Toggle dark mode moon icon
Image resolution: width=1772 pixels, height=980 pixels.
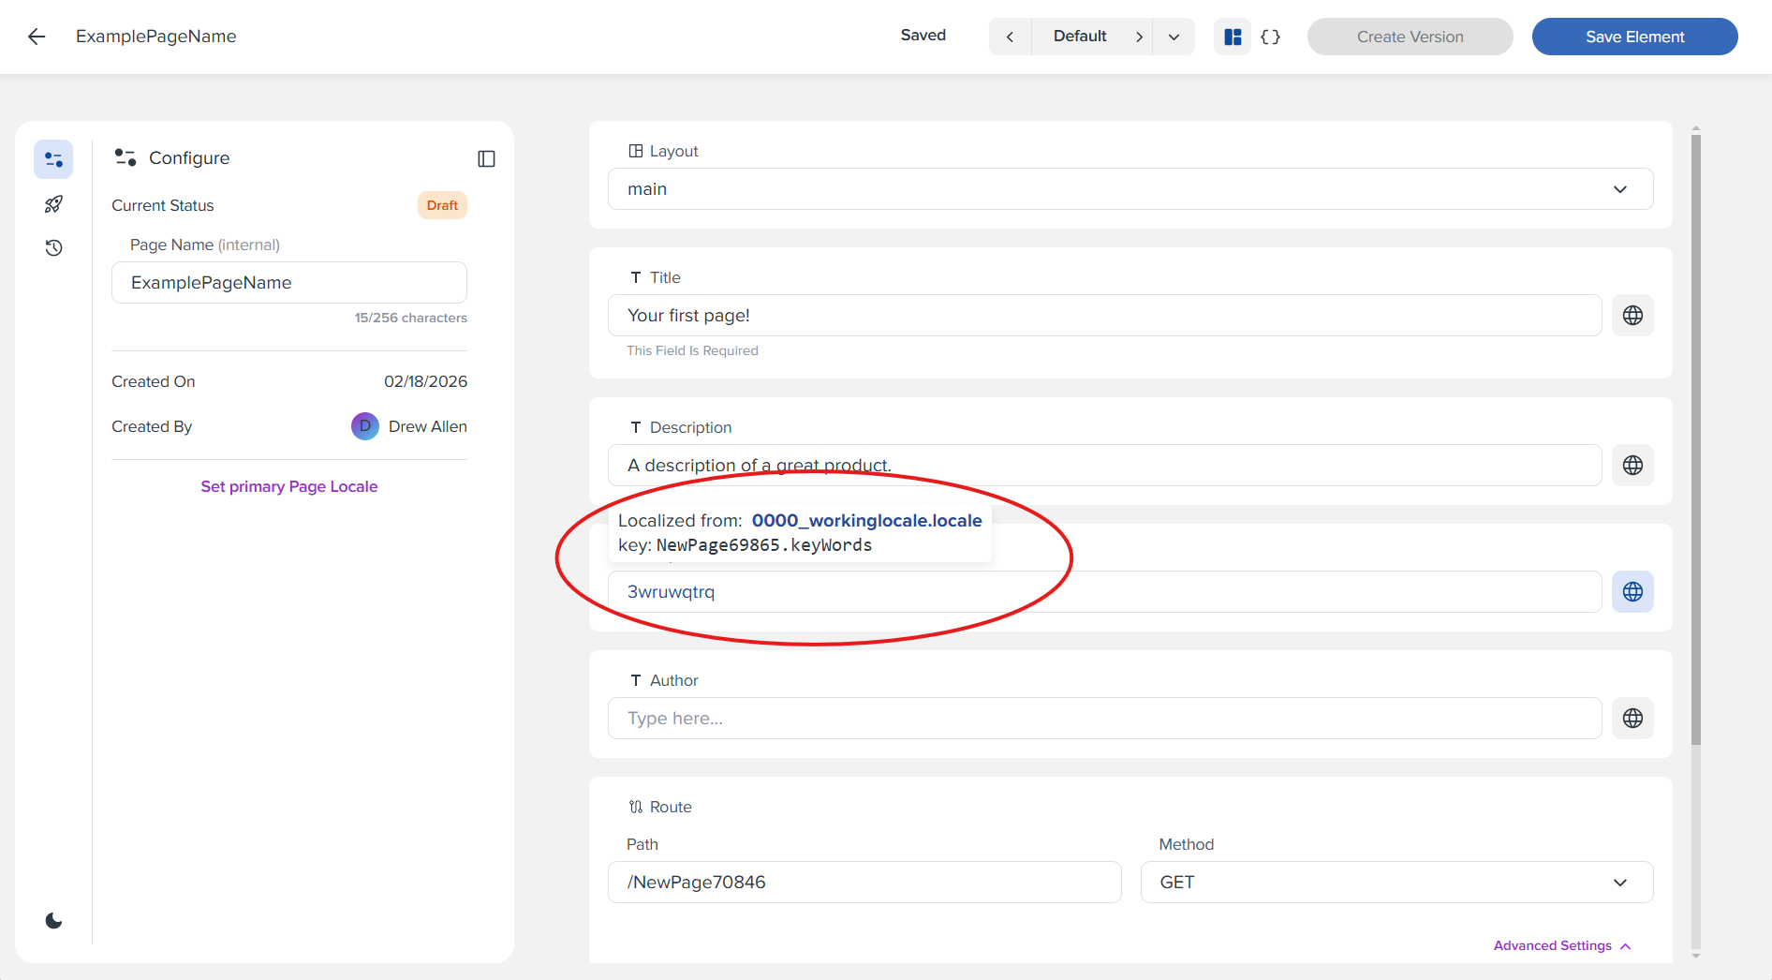tap(53, 920)
